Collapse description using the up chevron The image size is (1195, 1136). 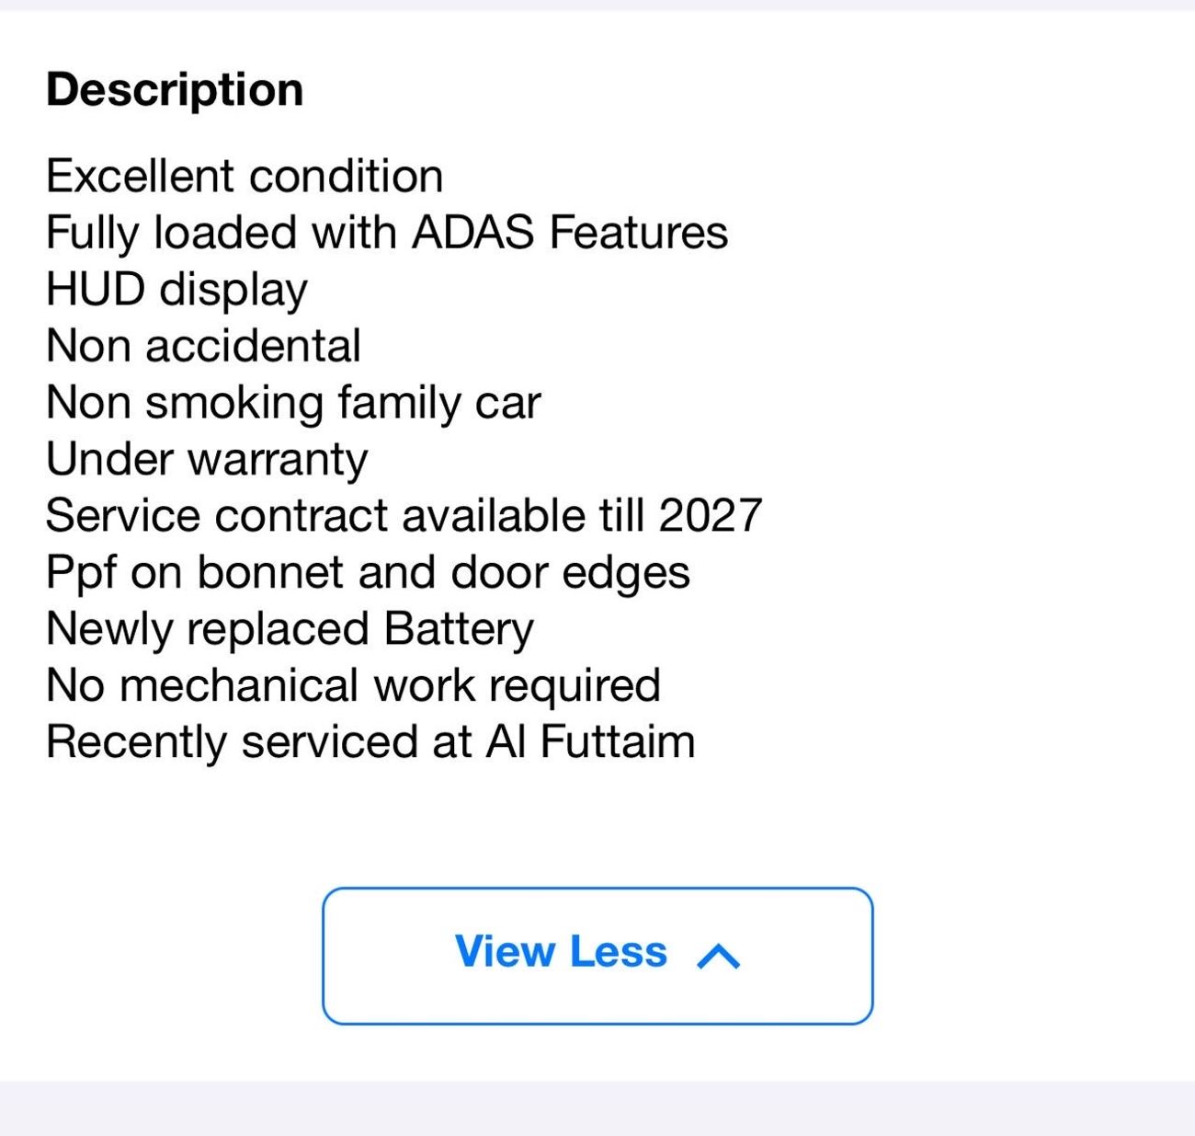point(719,957)
